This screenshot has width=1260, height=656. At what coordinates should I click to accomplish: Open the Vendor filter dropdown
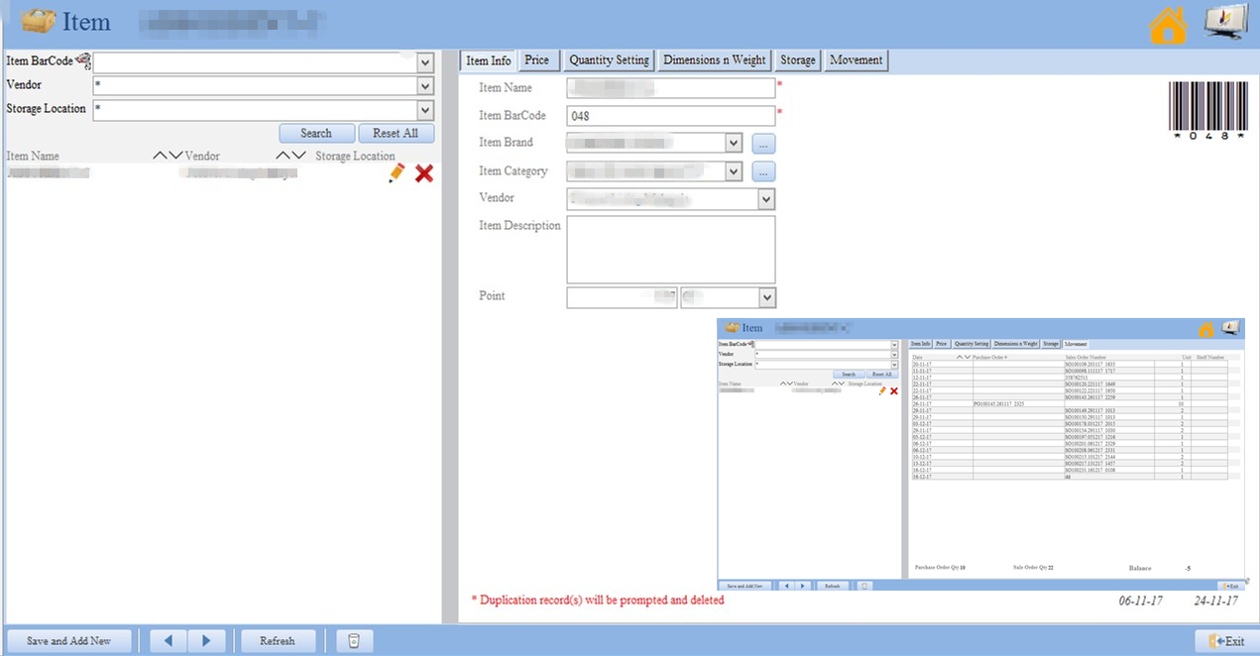pos(425,86)
